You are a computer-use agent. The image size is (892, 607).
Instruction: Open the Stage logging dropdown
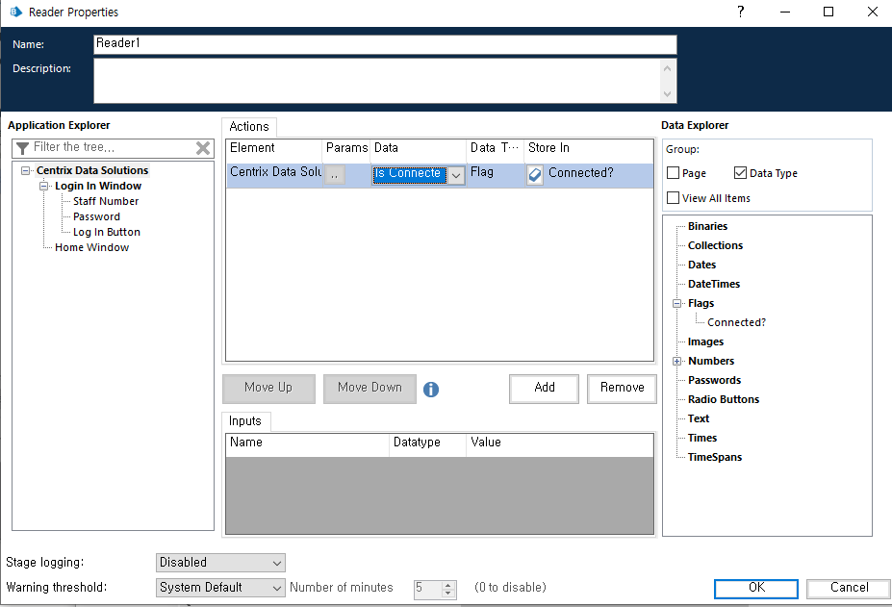220,563
